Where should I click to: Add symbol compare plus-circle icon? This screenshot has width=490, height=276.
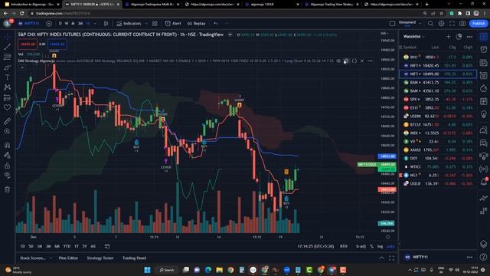pos(49,24)
